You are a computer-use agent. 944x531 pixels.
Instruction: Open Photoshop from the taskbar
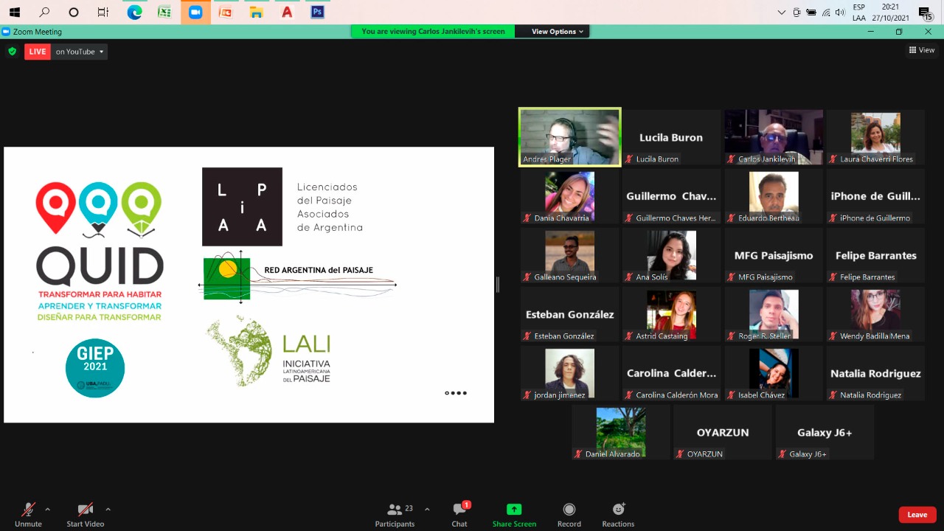317,13
